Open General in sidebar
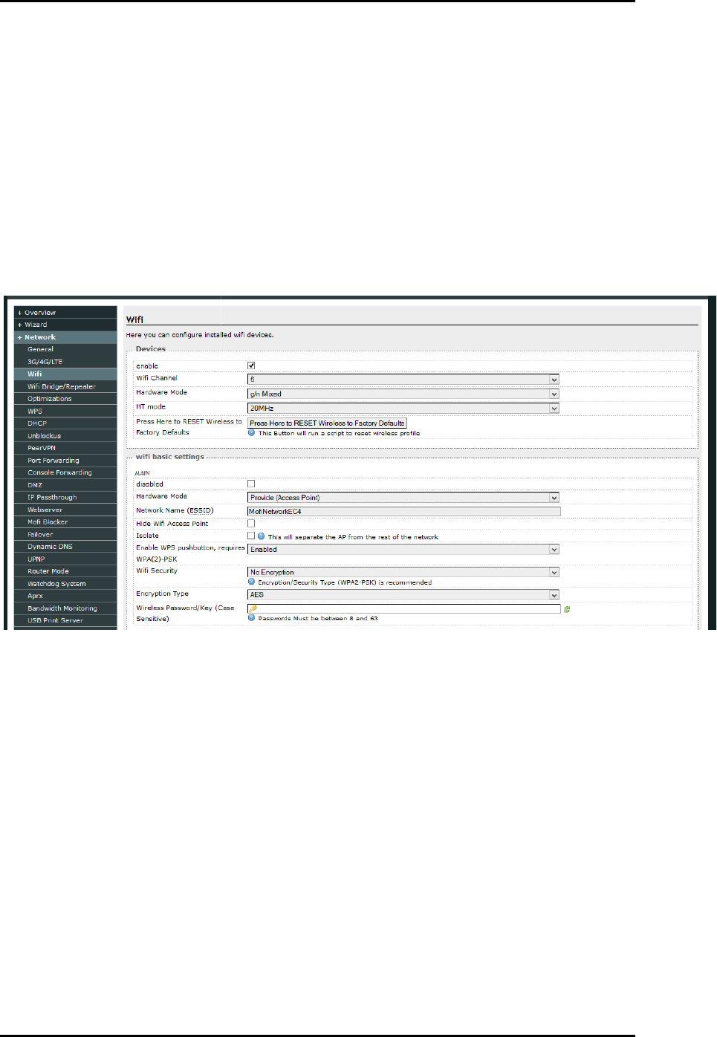The image size is (717, 1037). click(x=65, y=349)
